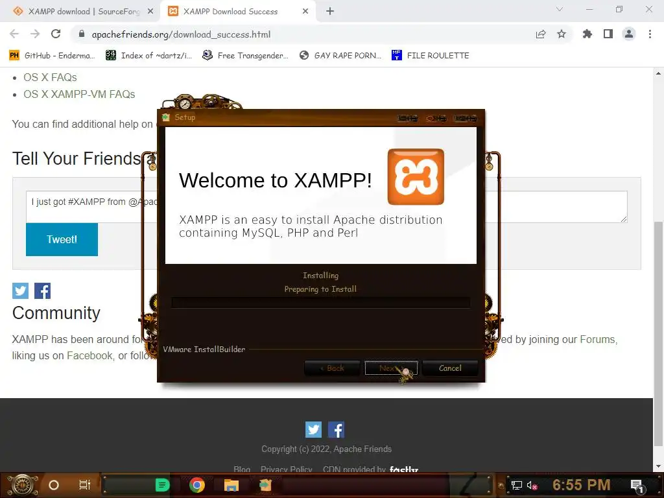Click the Twitter icon above Community

coord(20,291)
